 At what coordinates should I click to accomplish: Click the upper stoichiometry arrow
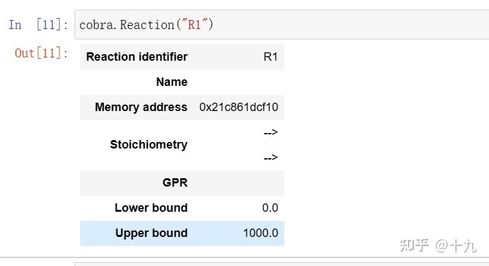pyautogui.click(x=270, y=132)
